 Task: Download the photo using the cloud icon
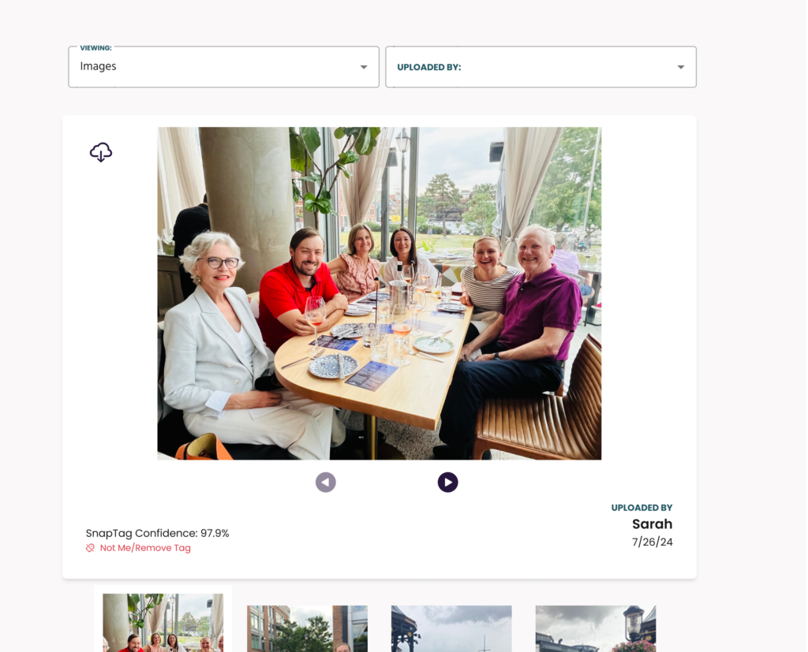101,152
